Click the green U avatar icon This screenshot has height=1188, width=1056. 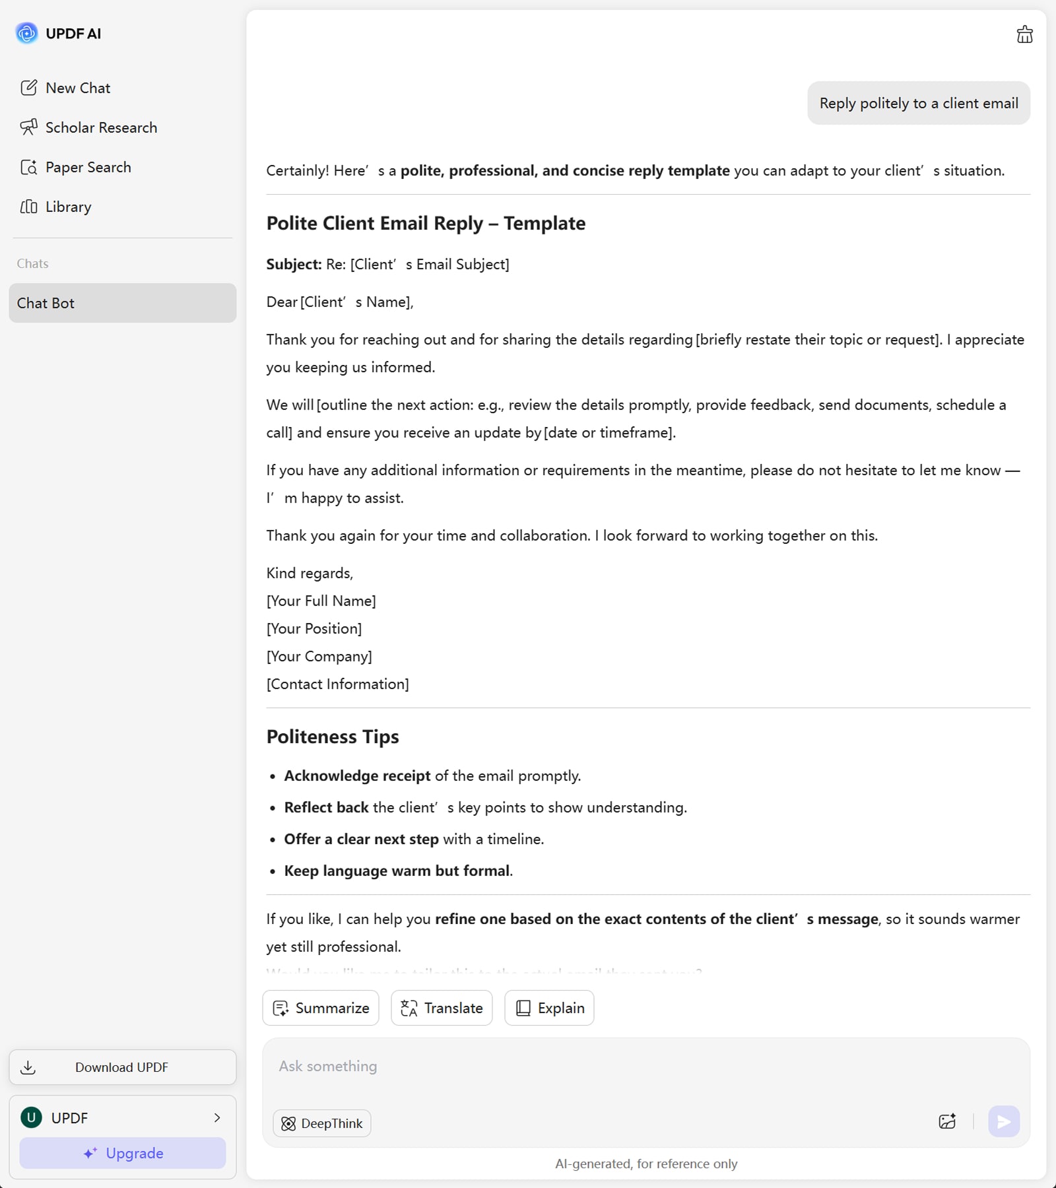(31, 1117)
